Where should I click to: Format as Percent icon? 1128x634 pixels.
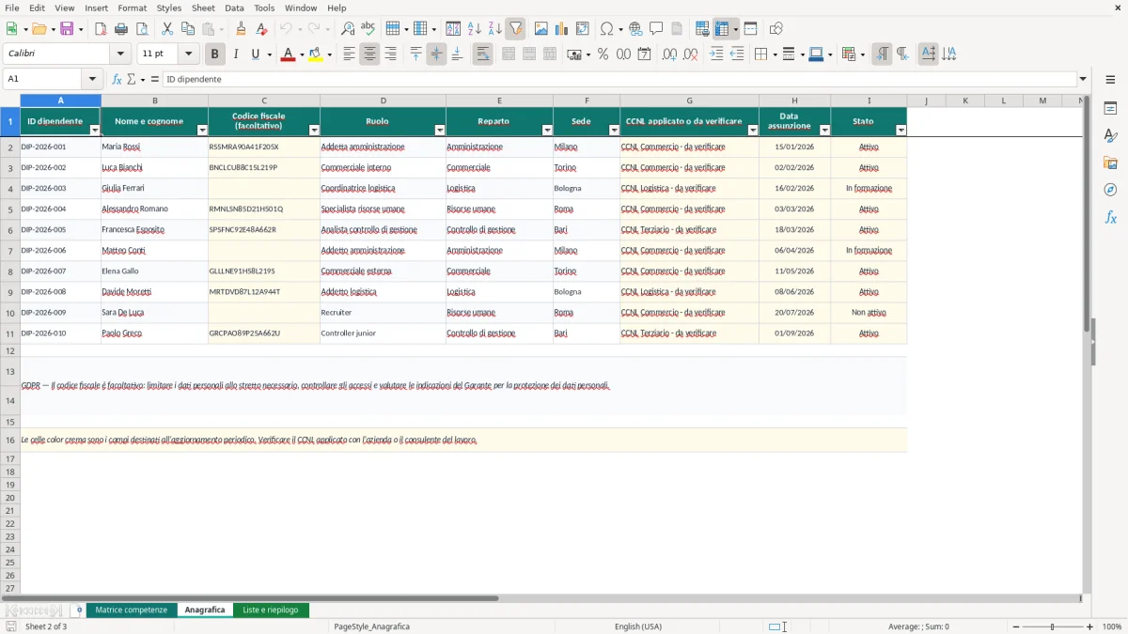point(603,54)
